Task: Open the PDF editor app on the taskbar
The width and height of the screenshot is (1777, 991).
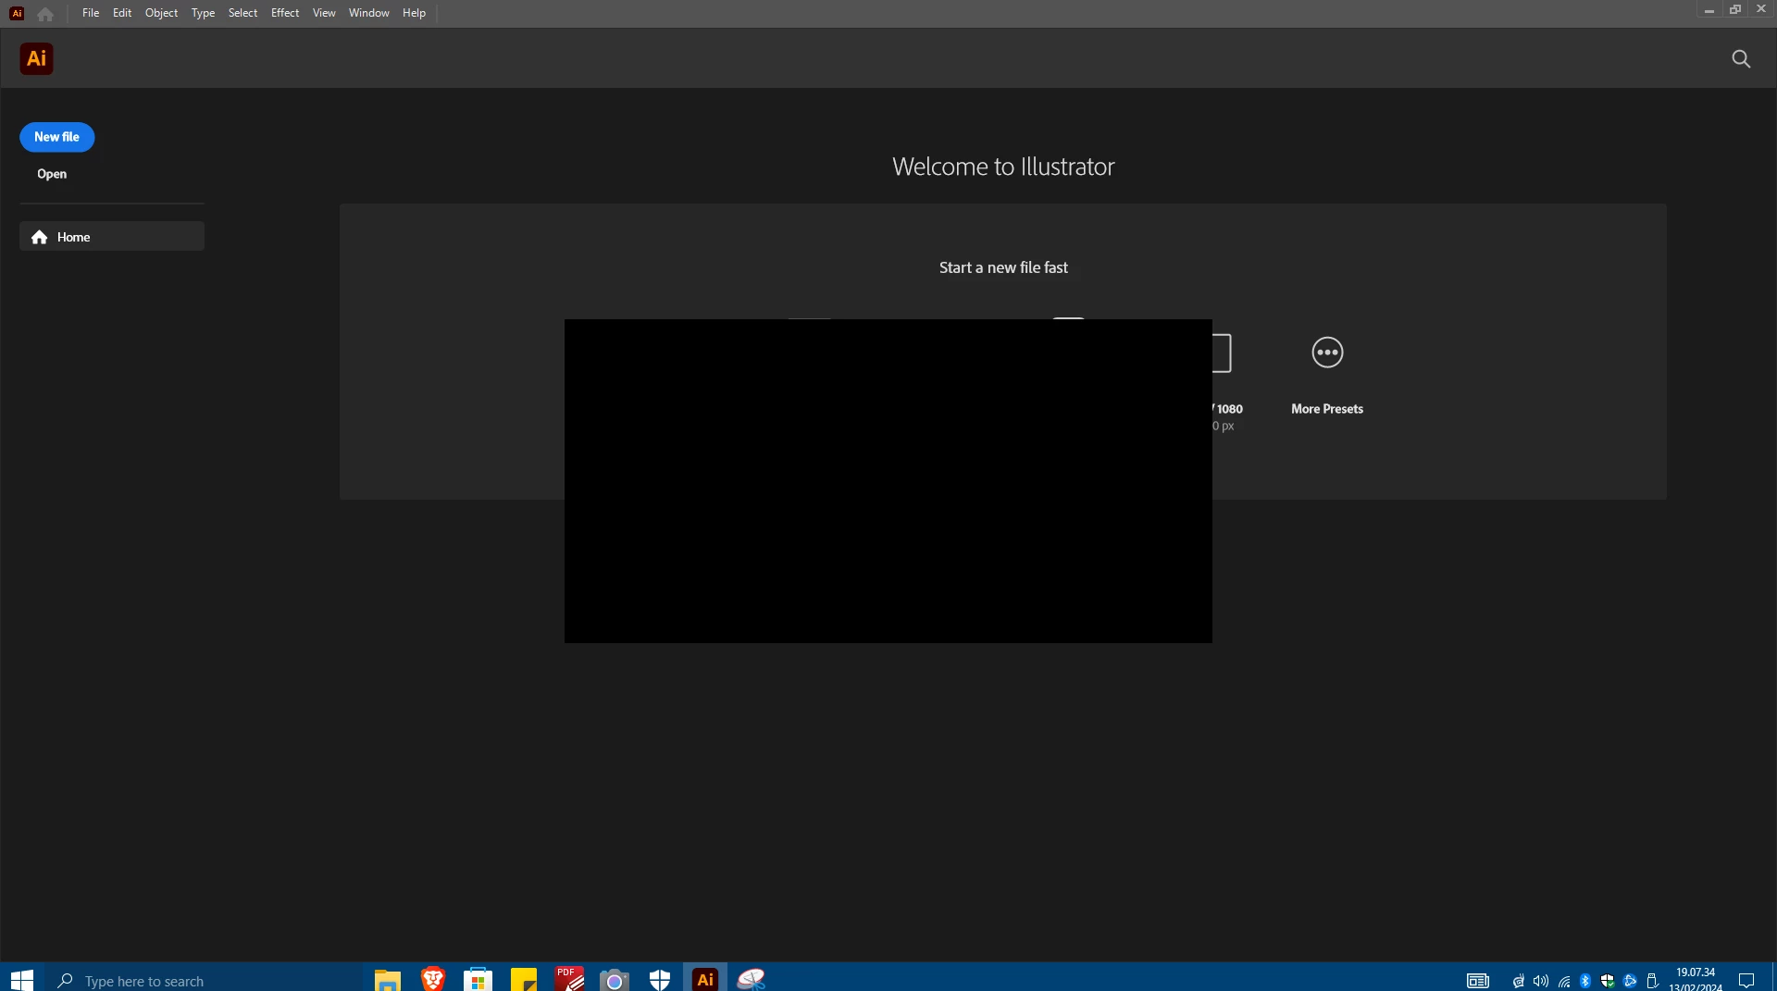Action: (x=569, y=980)
